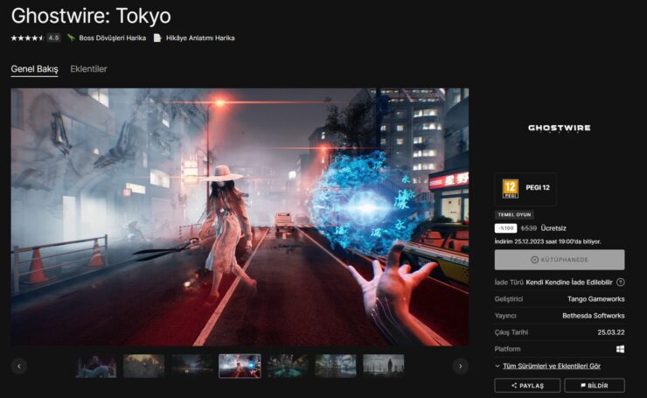
Task: Click the Ghostwire logo image
Action: 559,129
